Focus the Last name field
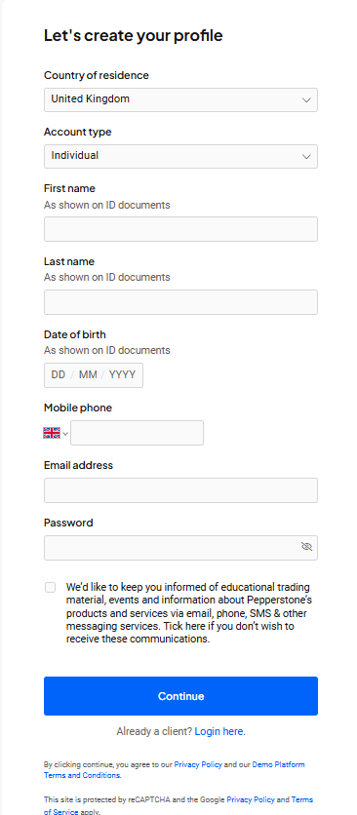This screenshot has height=815, width=357. tap(180, 302)
